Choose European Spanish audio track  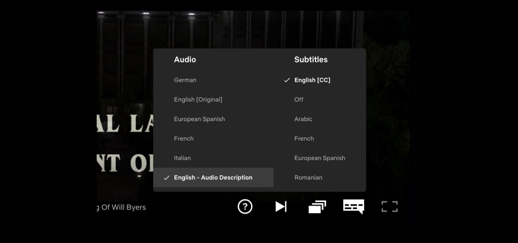click(199, 119)
